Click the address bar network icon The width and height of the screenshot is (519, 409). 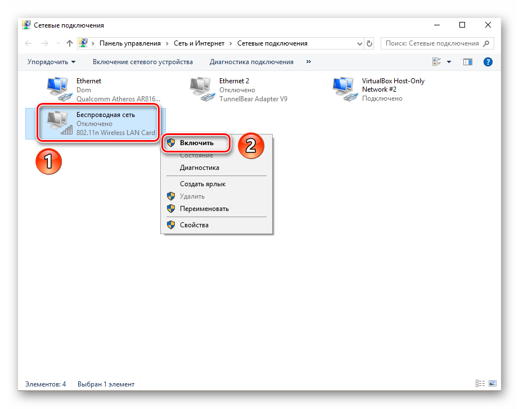pyautogui.click(x=83, y=43)
